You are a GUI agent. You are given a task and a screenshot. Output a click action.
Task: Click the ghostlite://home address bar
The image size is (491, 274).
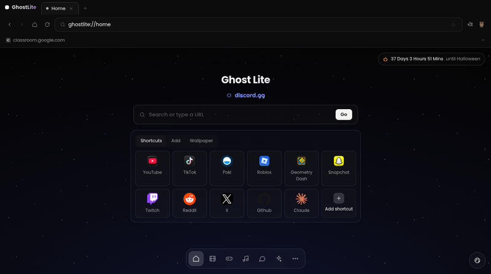(x=258, y=25)
